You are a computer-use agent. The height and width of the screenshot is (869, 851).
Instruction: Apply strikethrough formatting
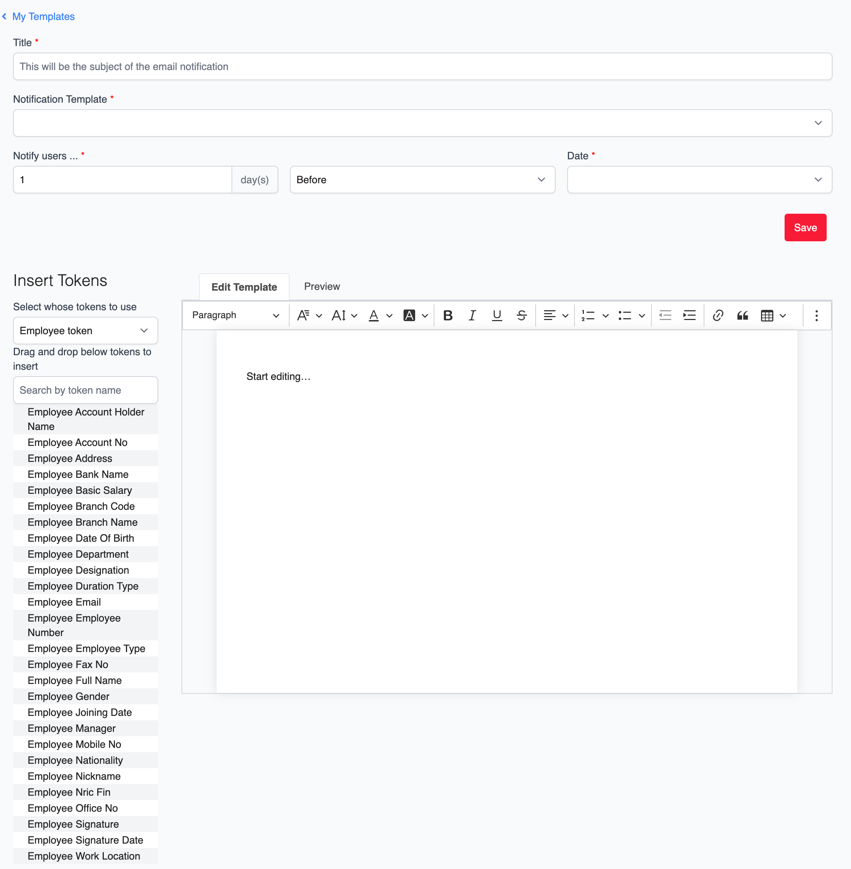pyautogui.click(x=521, y=315)
